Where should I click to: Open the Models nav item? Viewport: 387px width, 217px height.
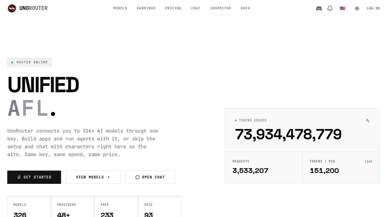pyautogui.click(x=120, y=8)
